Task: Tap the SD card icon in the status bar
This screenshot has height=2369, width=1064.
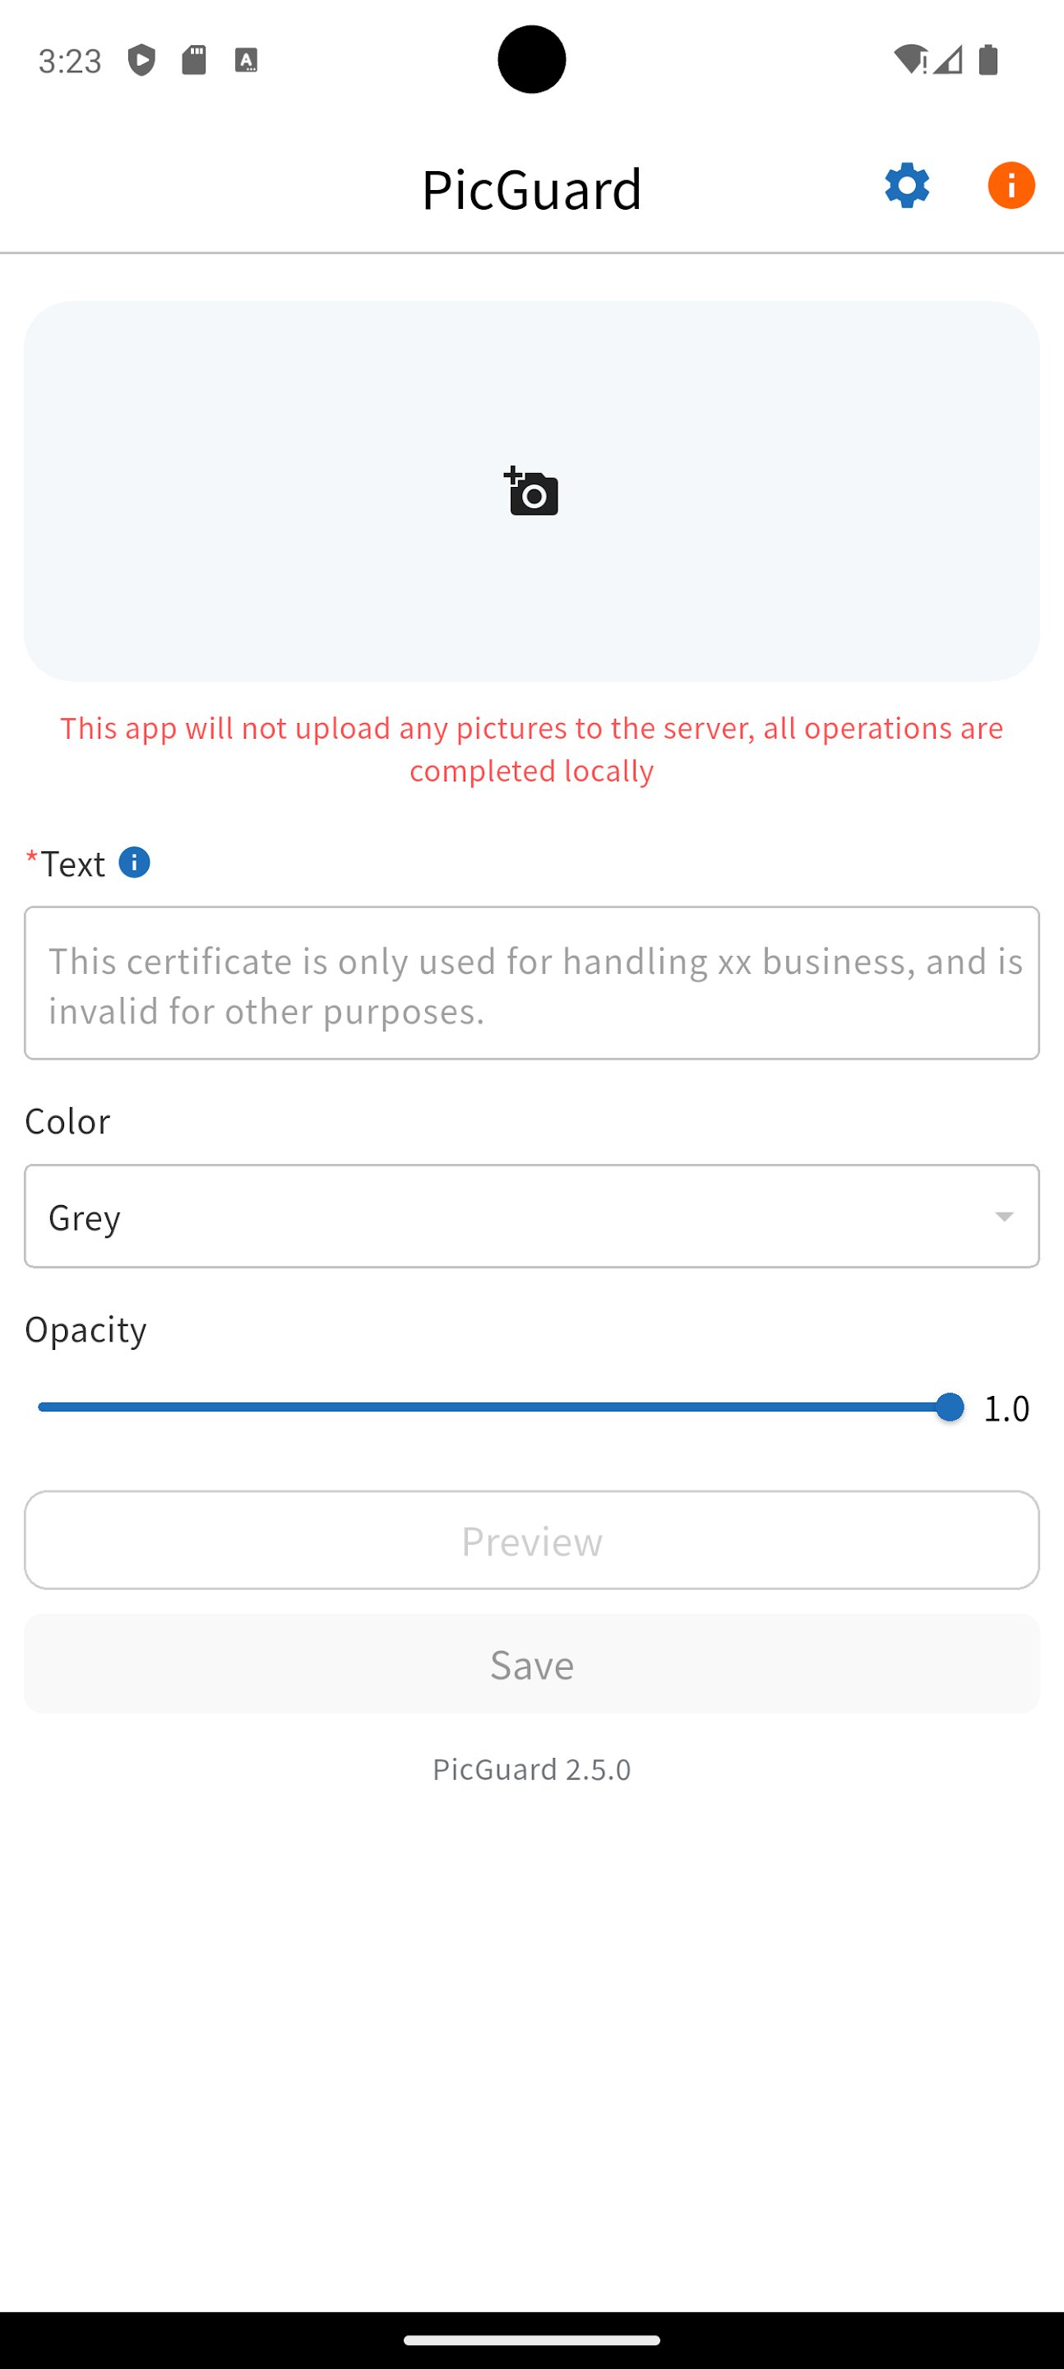Action: click(194, 59)
